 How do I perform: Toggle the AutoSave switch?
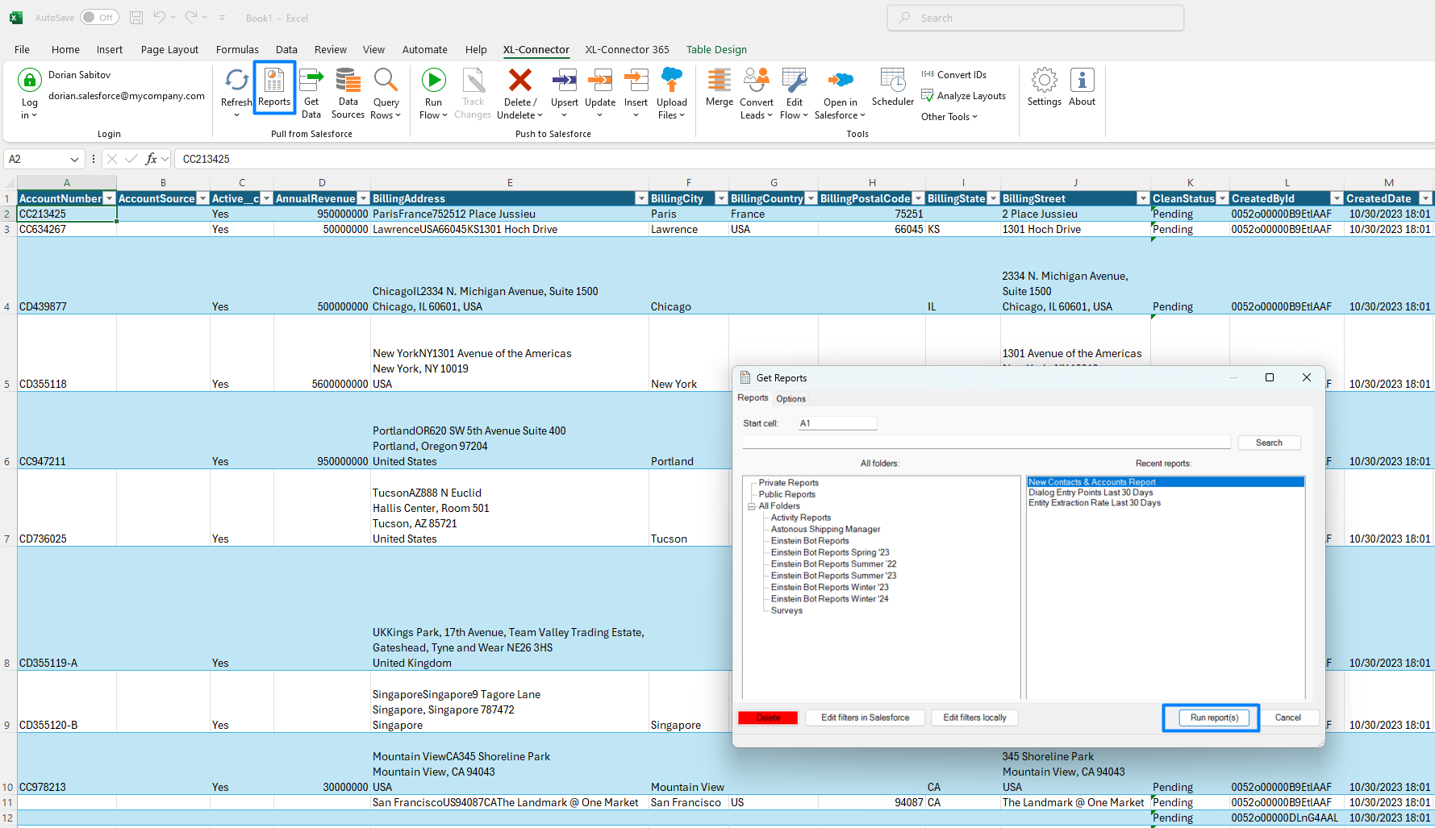(x=99, y=18)
